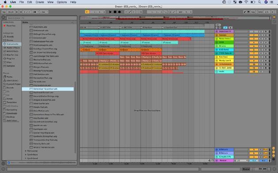Select 'Just Change The Table.adv' preset
The height and width of the screenshot is (173, 278).
point(46,56)
